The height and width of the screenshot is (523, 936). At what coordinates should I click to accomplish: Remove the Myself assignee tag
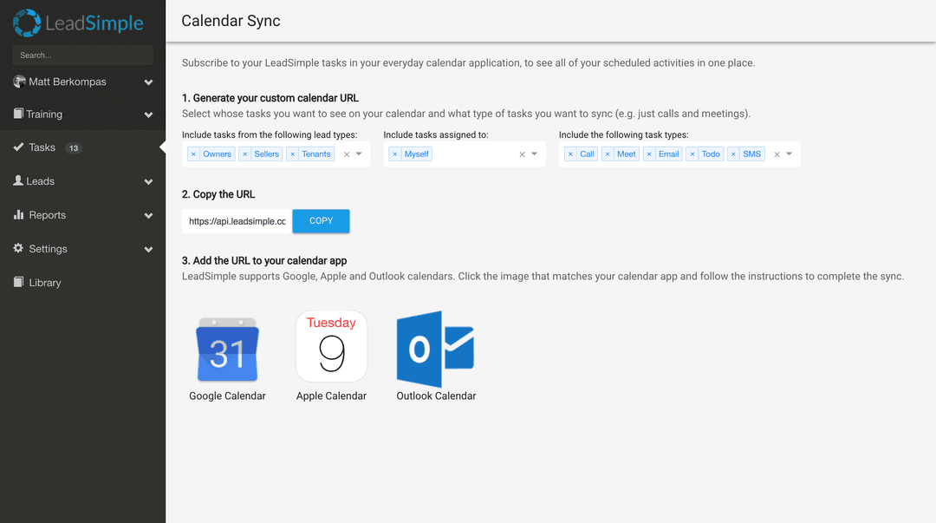point(395,154)
